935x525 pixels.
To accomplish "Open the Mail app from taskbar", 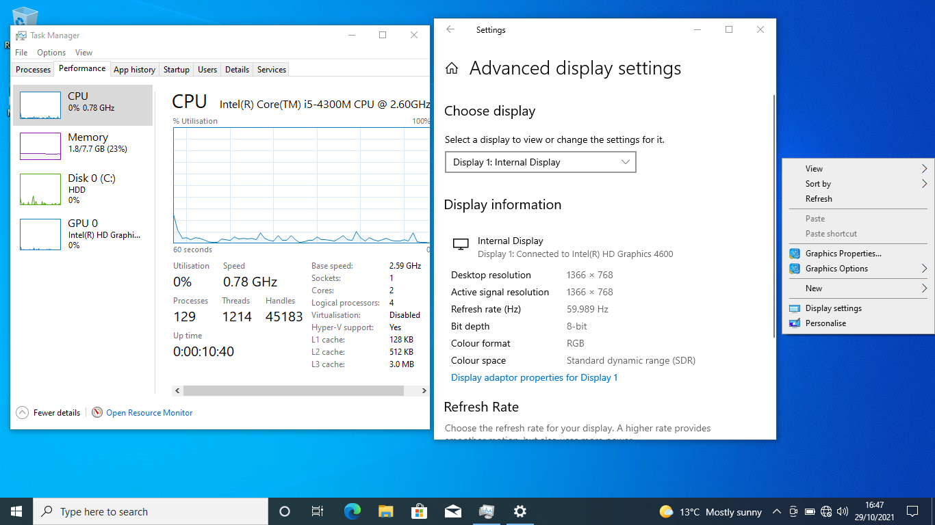I will pyautogui.click(x=452, y=511).
